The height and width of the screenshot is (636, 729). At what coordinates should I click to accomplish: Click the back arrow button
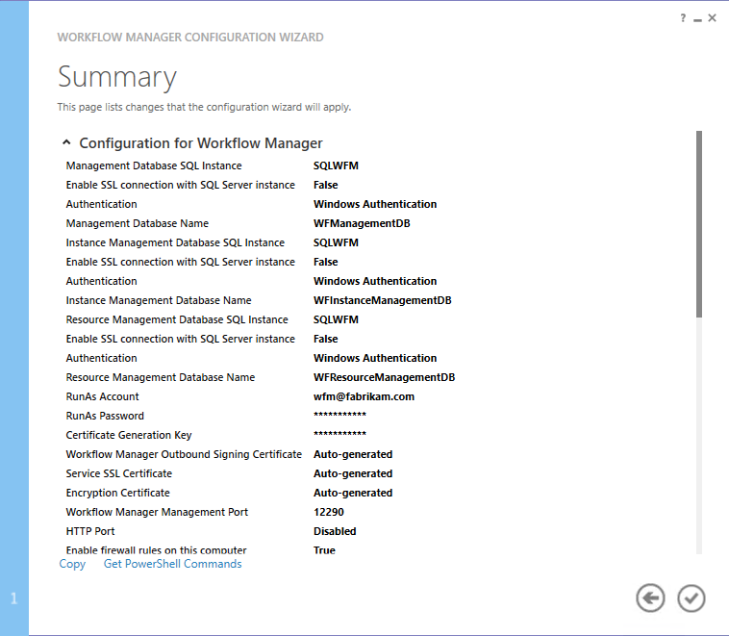coord(650,598)
